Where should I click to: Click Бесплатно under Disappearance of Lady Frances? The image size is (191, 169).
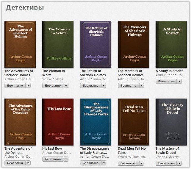[x=90, y=163]
